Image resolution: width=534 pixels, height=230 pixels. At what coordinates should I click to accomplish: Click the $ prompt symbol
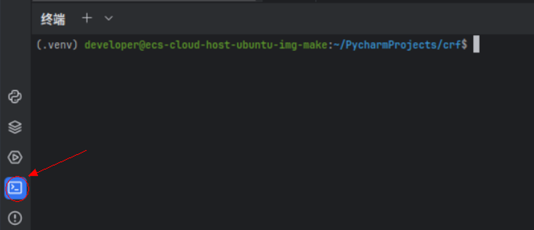[464, 45]
